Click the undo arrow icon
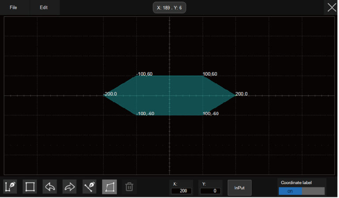This screenshot has height=198, width=339. 50,187
